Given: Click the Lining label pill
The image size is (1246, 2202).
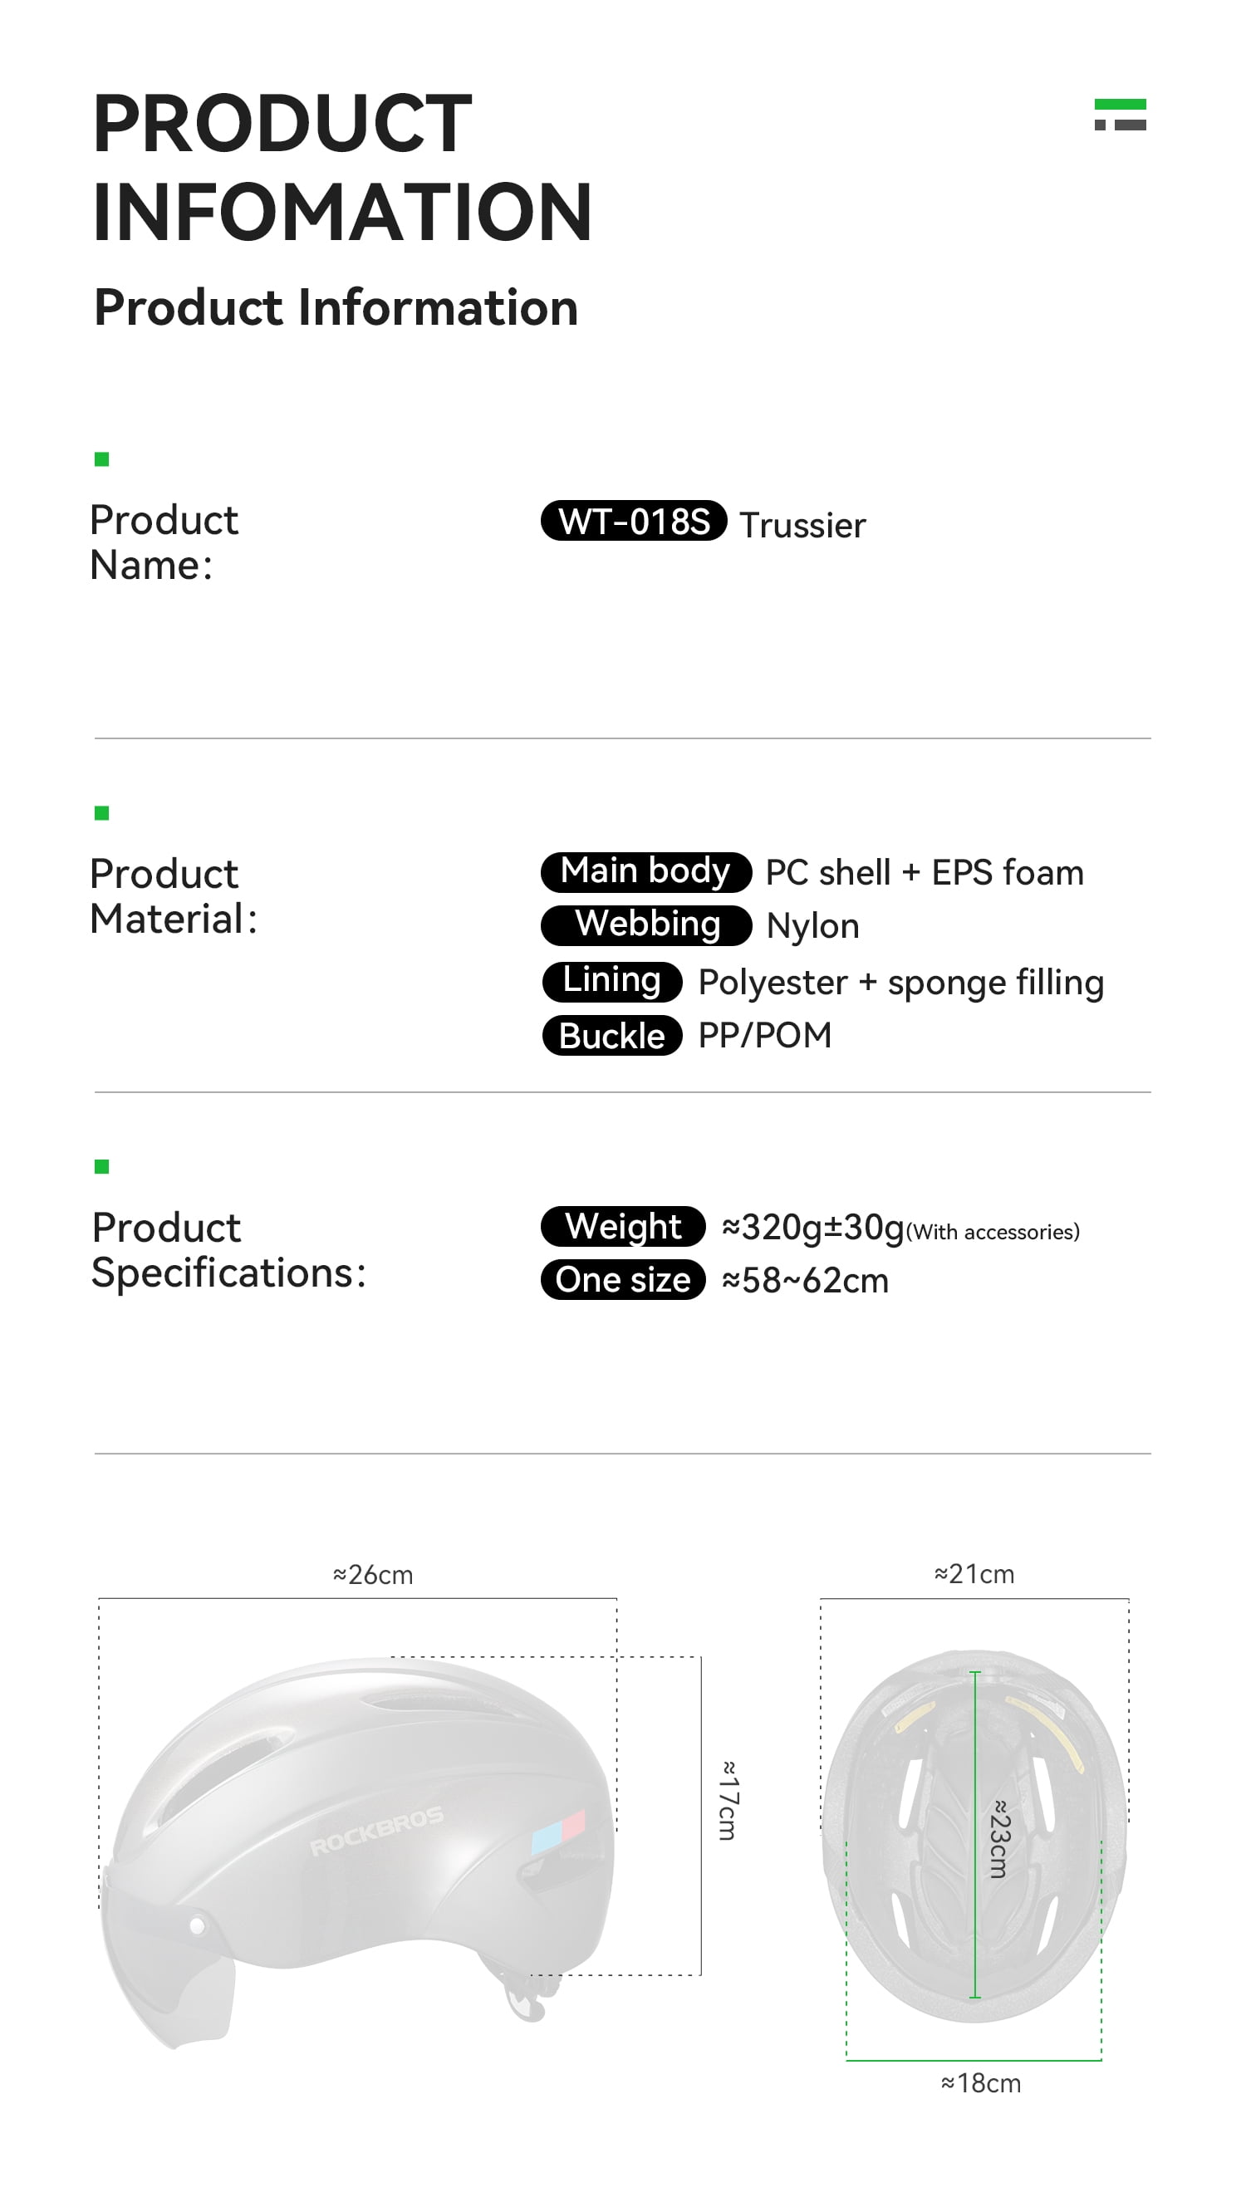Looking at the screenshot, I should point(612,980).
